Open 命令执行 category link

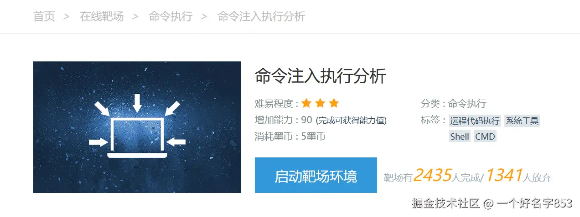click(467, 104)
